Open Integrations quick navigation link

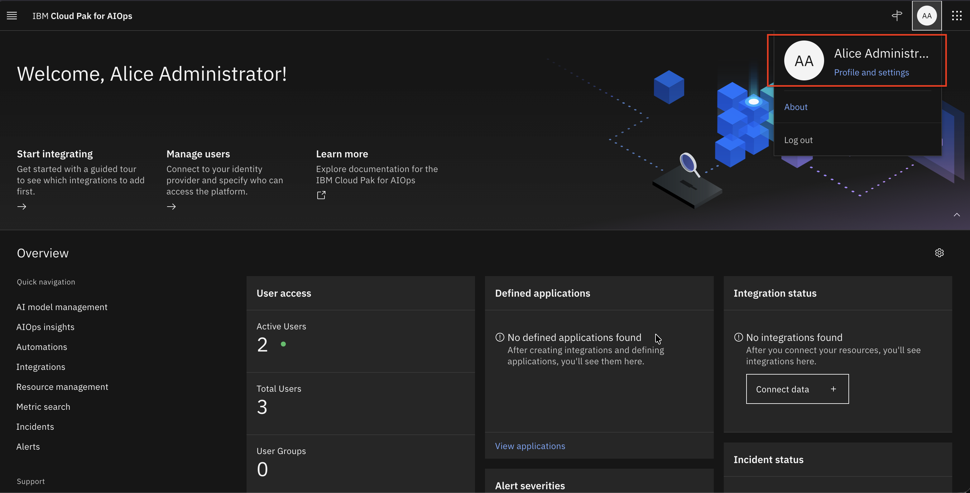(41, 367)
